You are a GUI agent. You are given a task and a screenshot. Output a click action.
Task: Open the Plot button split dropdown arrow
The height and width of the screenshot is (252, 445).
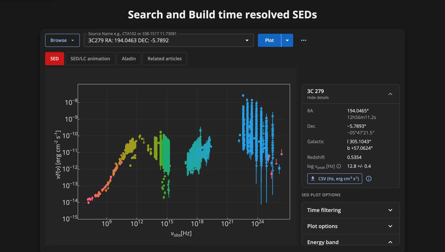(x=287, y=40)
